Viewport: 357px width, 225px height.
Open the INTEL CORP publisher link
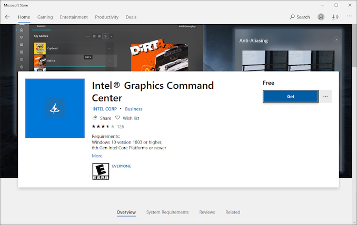click(x=105, y=109)
